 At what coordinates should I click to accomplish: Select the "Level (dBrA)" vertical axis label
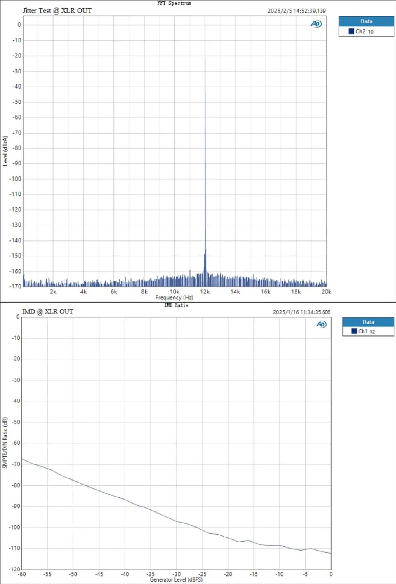coord(5,151)
